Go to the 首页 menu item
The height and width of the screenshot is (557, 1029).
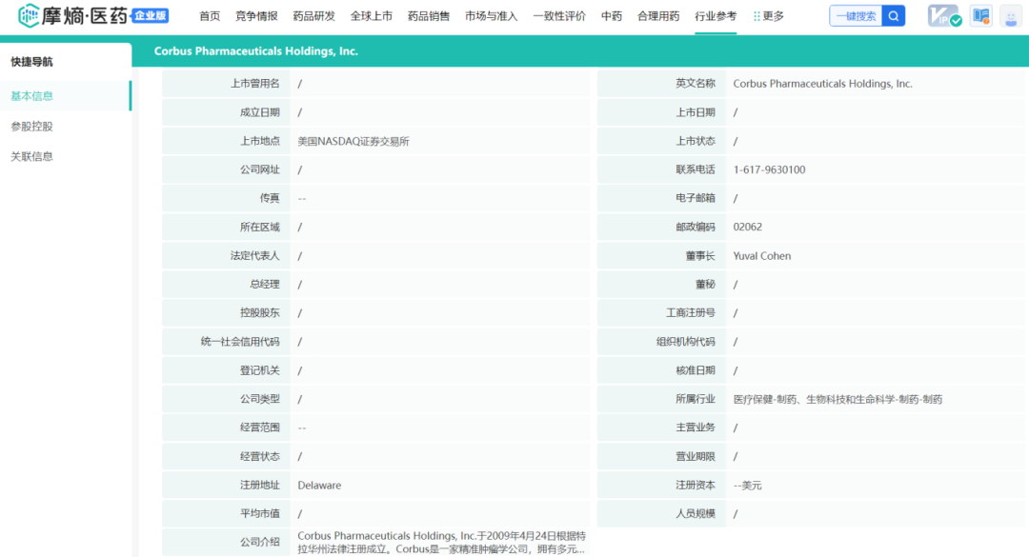click(210, 16)
